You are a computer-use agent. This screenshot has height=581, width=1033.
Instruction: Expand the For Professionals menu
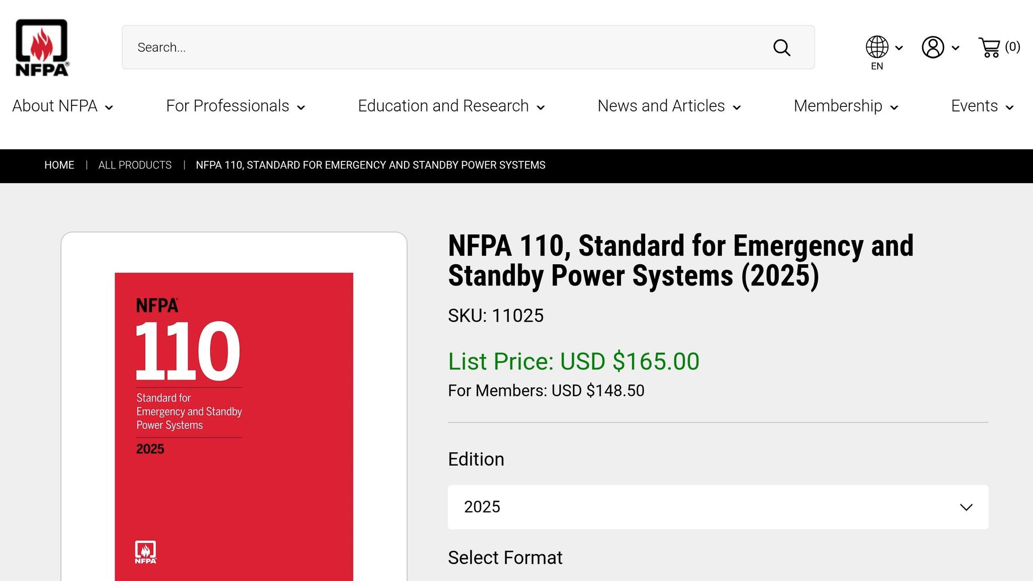(x=236, y=106)
